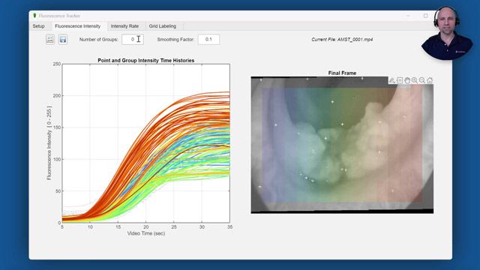Screen dimensions: 480x270
Task: Minimize the Fluorescence Tracker window
Action: click(408, 16)
